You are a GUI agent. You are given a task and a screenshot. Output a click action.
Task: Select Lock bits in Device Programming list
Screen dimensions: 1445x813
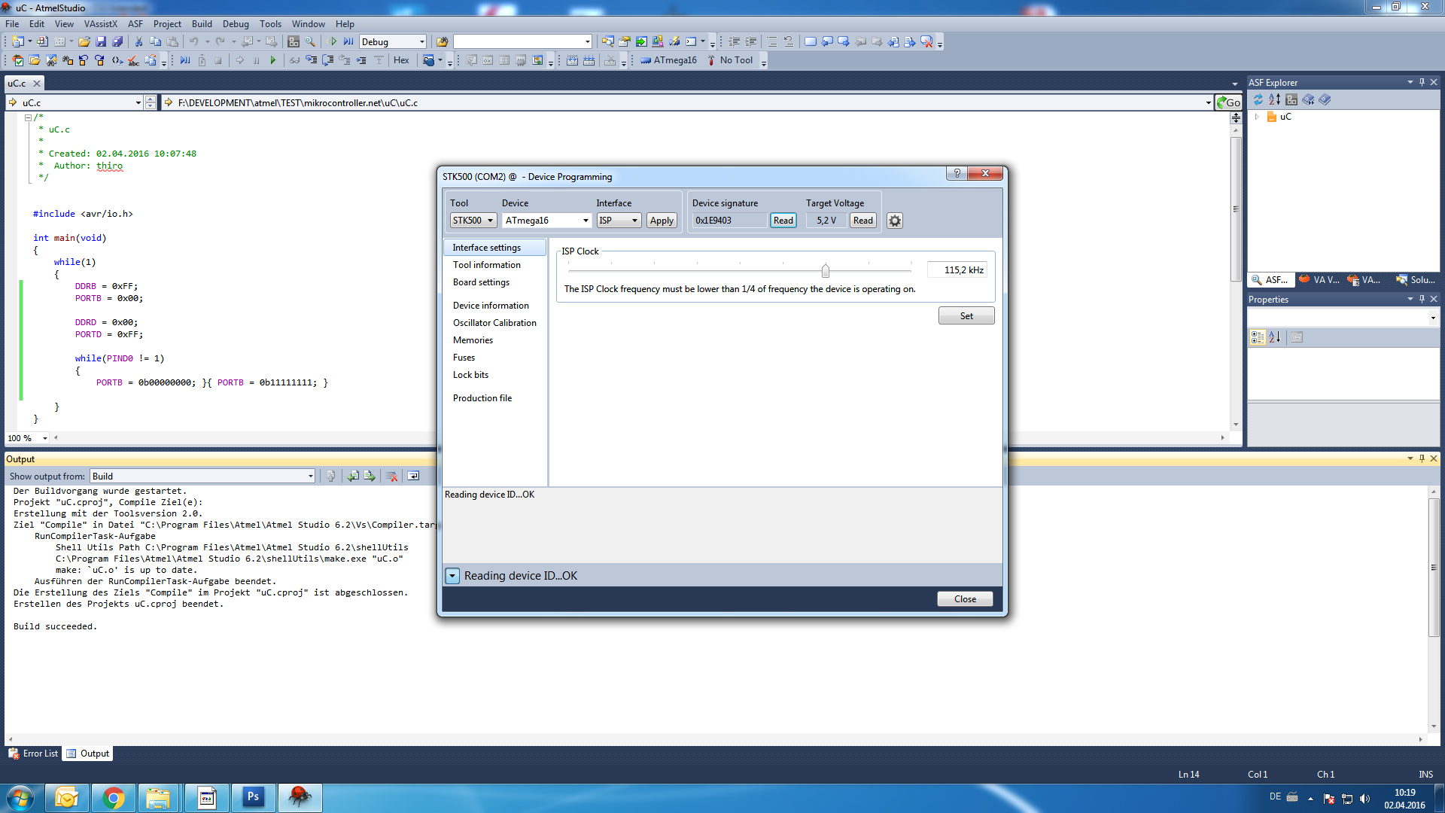click(x=470, y=375)
